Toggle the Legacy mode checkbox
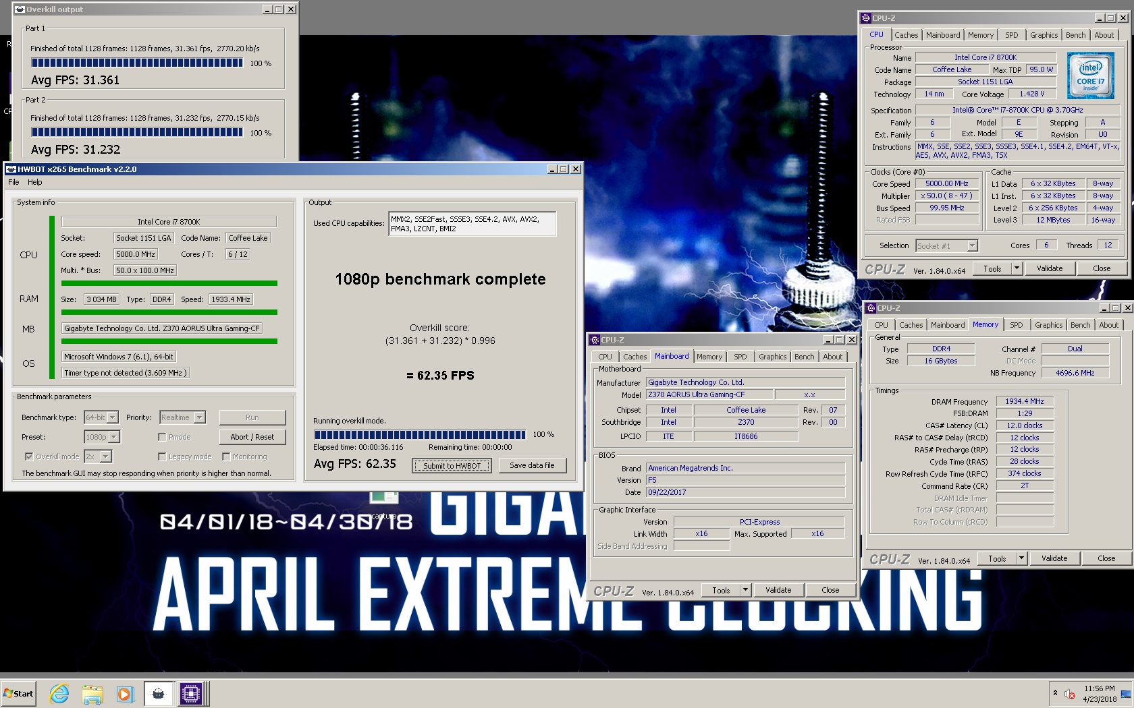Viewport: 1134px width, 708px height. [x=162, y=456]
